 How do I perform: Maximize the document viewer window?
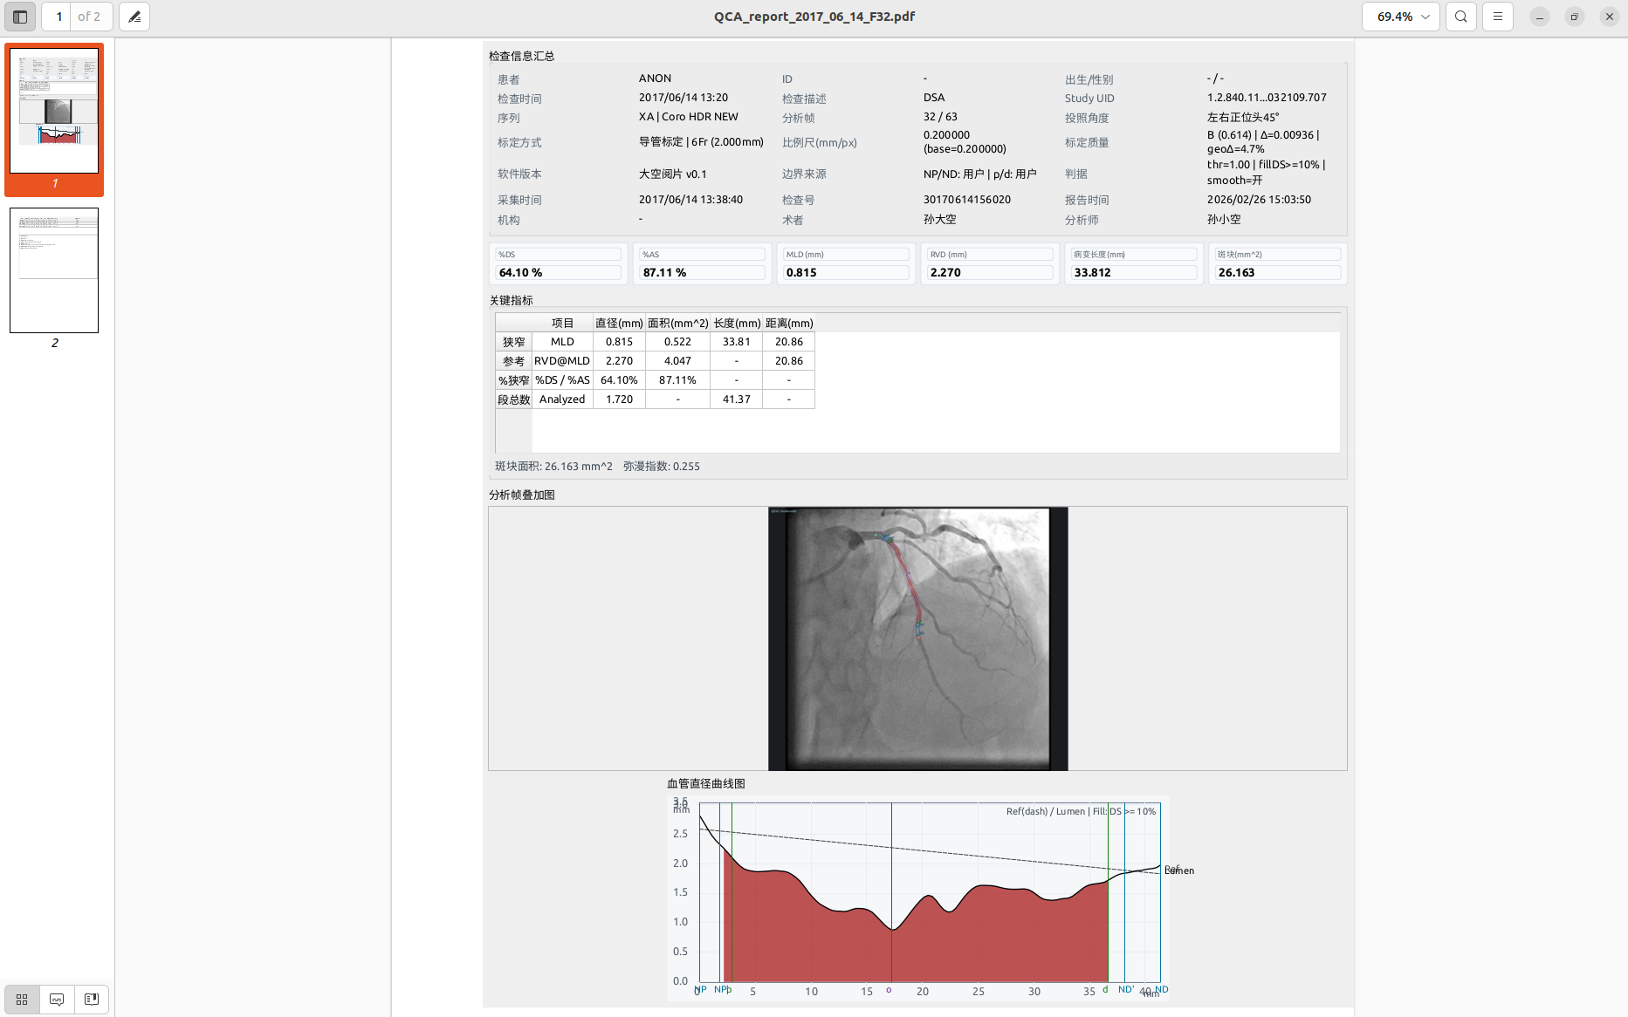tap(1575, 17)
